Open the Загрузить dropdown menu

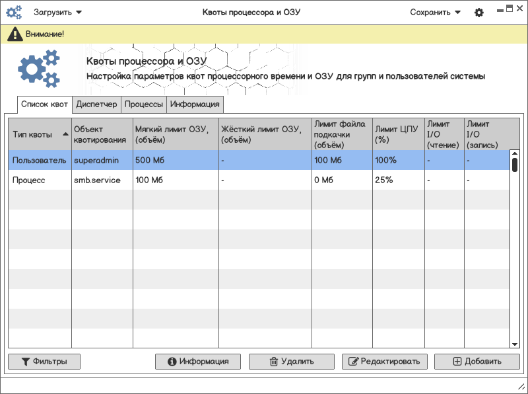(58, 13)
